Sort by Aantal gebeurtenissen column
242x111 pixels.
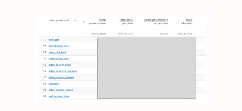tap(97, 21)
